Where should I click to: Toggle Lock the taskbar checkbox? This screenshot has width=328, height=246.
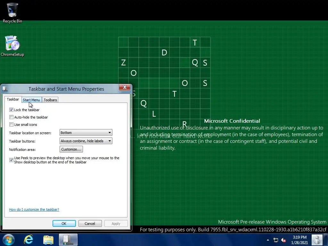(11, 110)
